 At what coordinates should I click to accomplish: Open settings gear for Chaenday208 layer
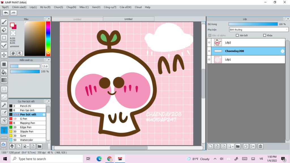[282, 51]
